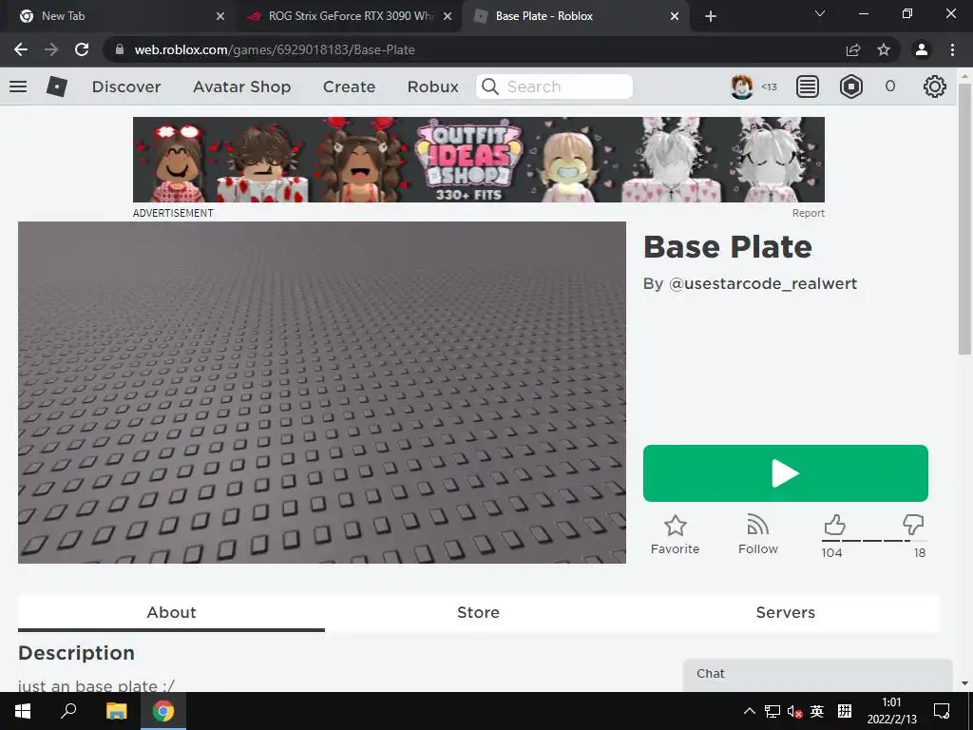Image resolution: width=973 pixels, height=730 pixels.
Task: Switch to the Servers tab
Action: coord(786,613)
